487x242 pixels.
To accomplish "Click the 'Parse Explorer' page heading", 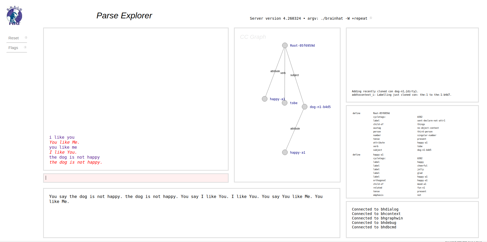I will [124, 16].
